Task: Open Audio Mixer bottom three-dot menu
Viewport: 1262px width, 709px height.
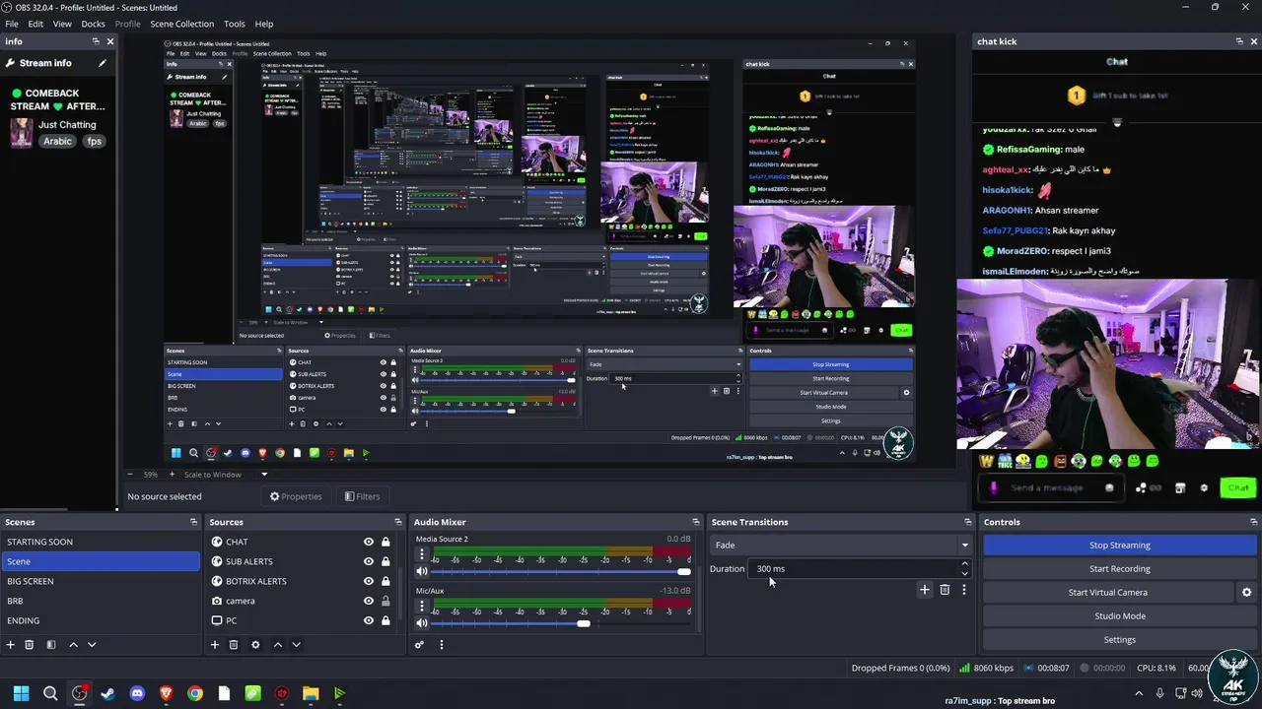Action: click(441, 645)
